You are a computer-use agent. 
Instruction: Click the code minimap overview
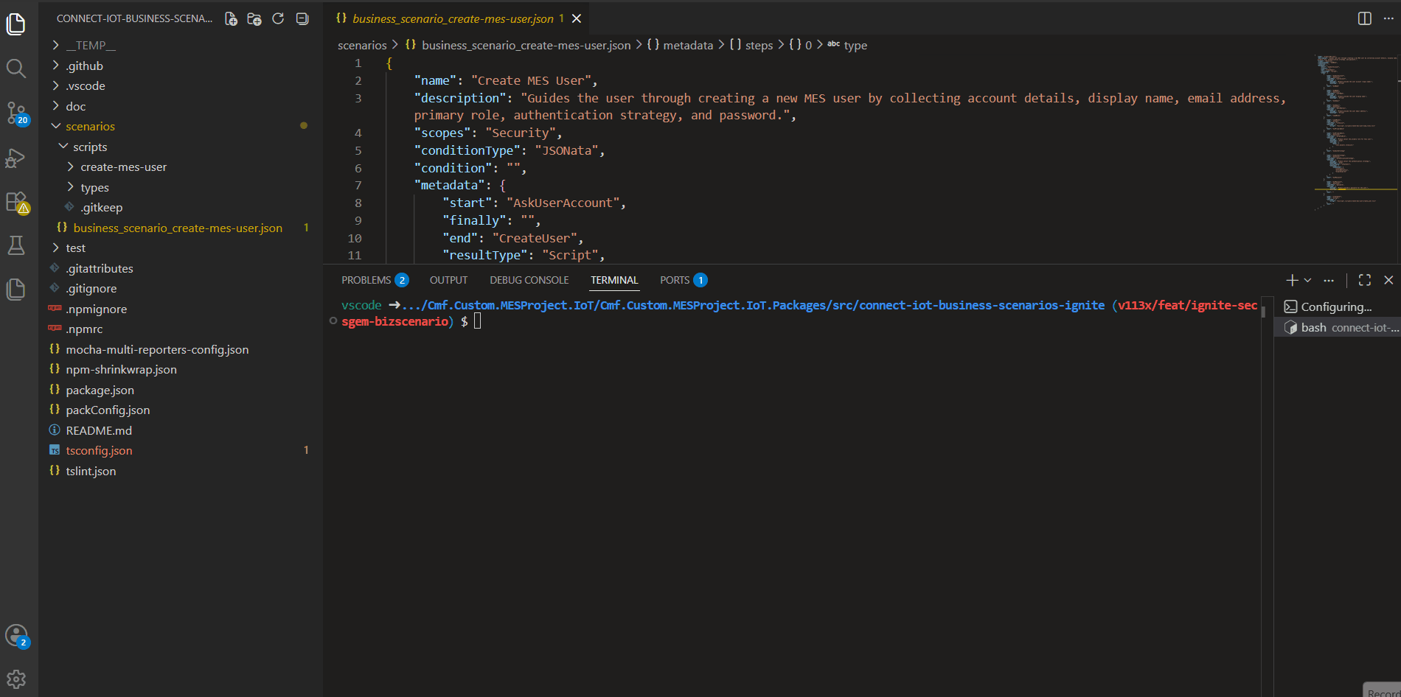(x=1355, y=133)
